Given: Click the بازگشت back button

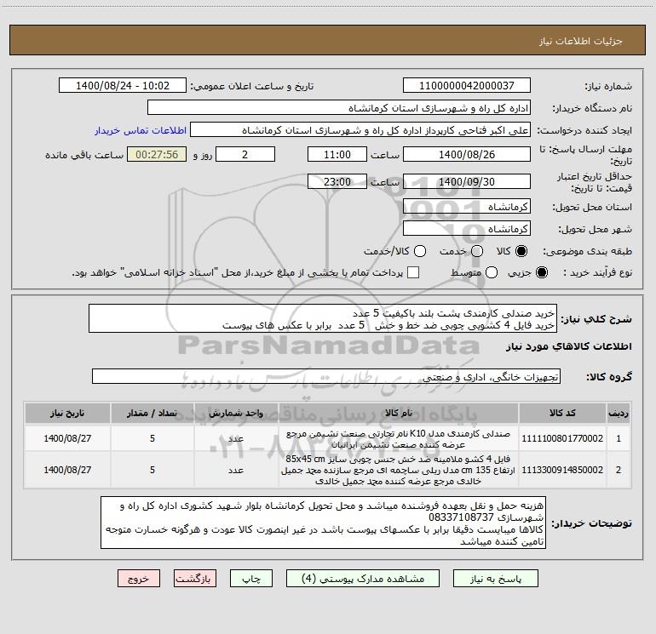Looking at the screenshot, I should pyautogui.click(x=195, y=579).
